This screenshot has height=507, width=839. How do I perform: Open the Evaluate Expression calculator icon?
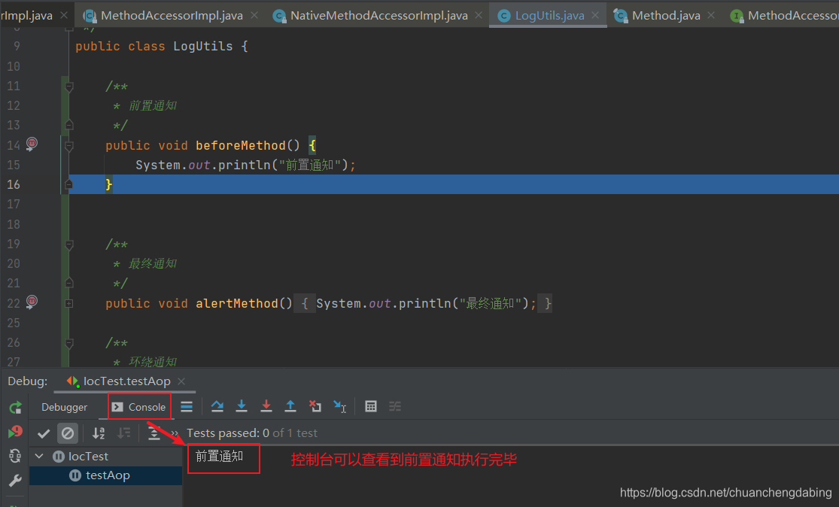pos(371,406)
